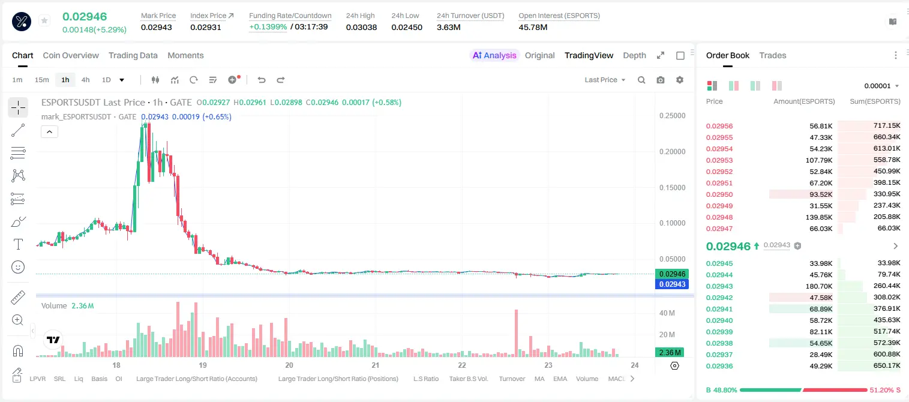Open order book more options menu

click(896, 55)
